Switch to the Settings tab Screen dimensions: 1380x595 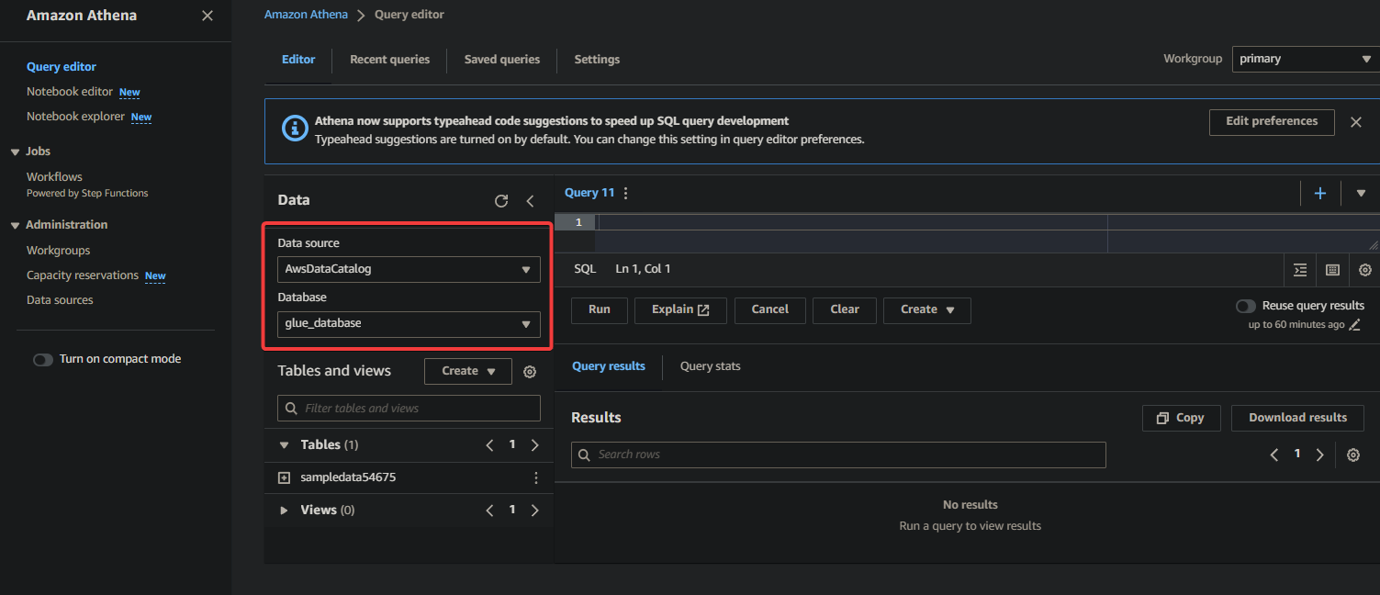click(597, 59)
